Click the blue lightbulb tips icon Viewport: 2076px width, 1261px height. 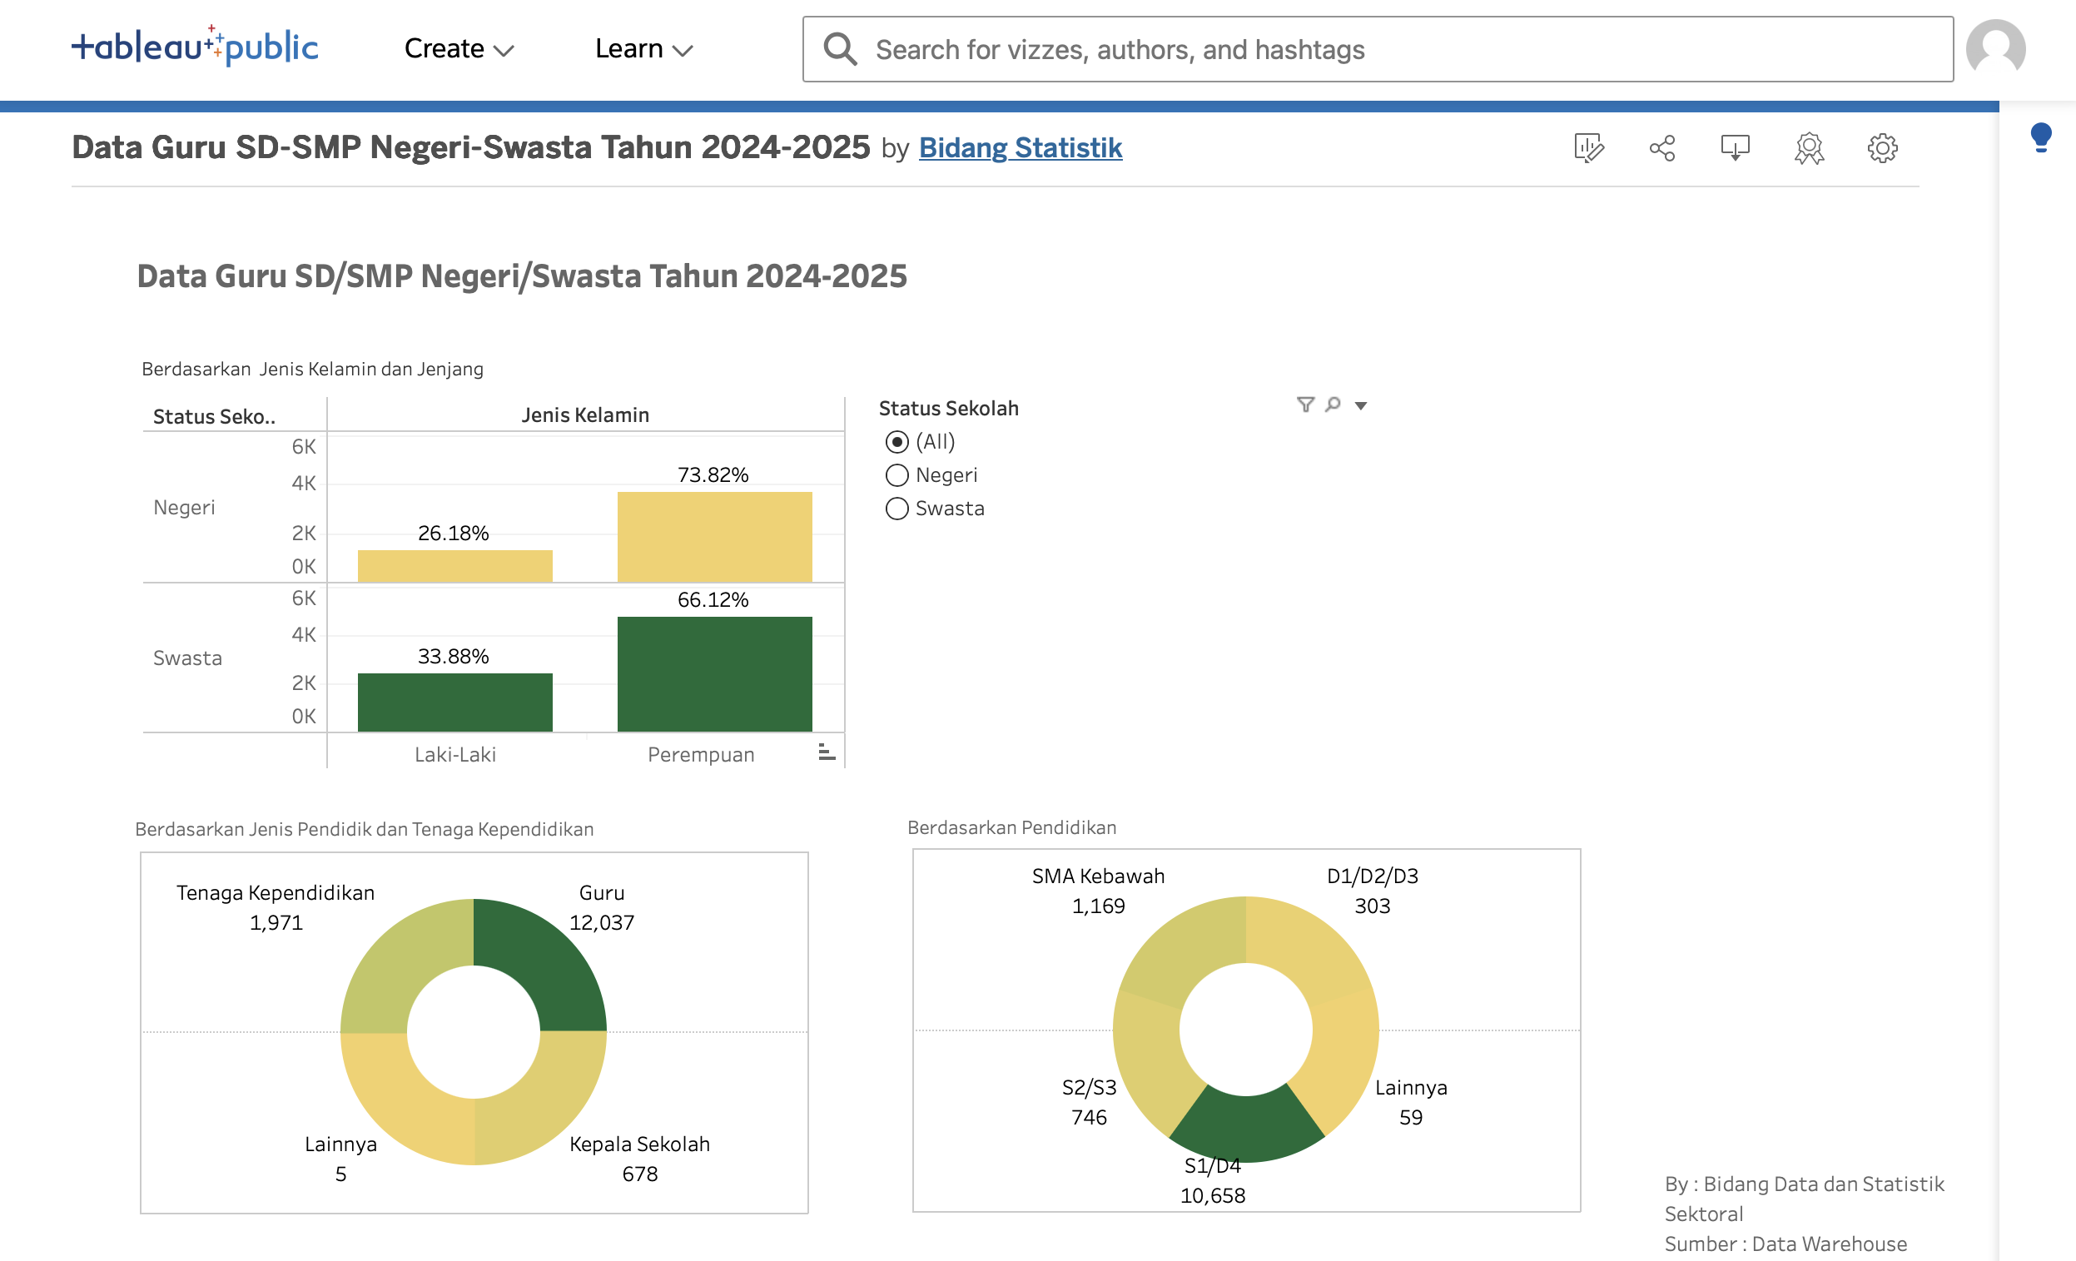pyautogui.click(x=2040, y=137)
